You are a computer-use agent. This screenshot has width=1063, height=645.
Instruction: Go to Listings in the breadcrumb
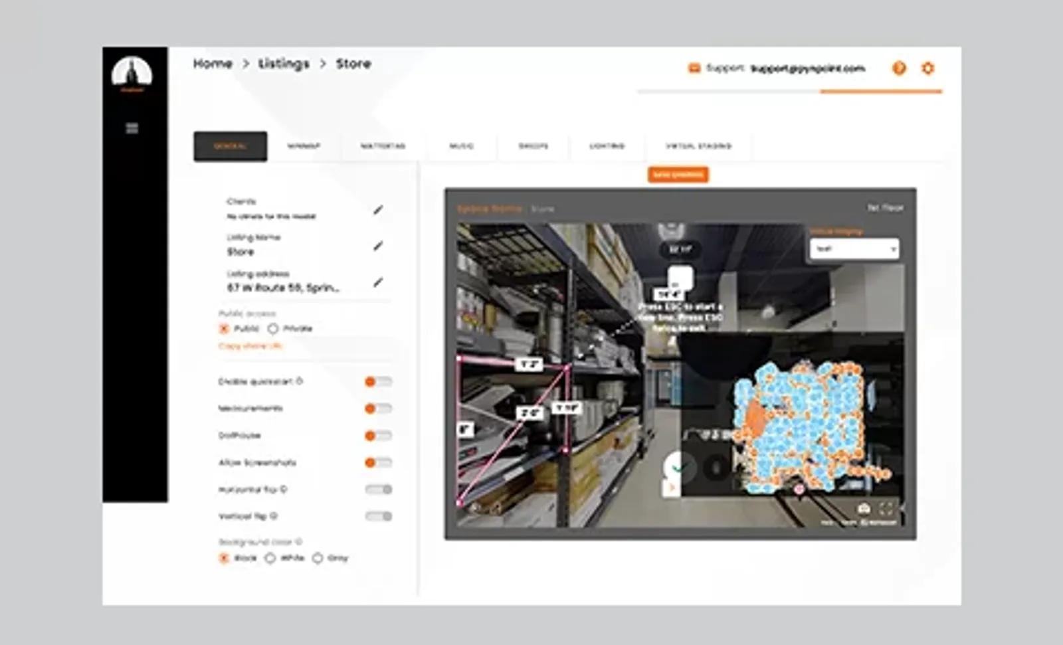tap(284, 64)
